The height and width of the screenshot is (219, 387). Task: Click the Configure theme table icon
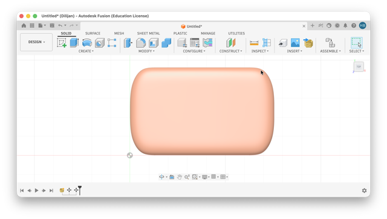207,43
